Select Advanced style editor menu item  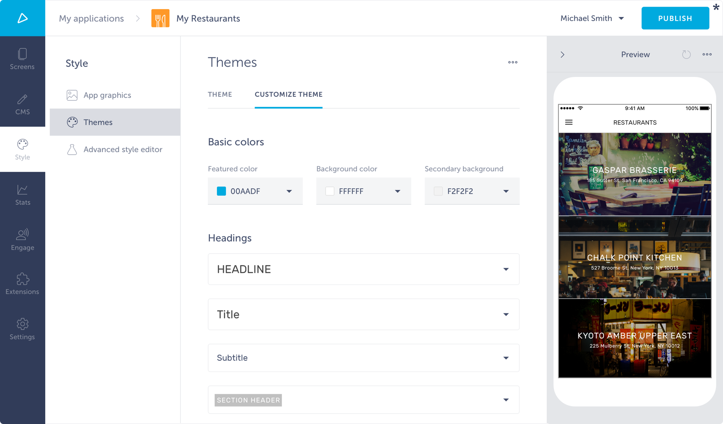click(123, 149)
